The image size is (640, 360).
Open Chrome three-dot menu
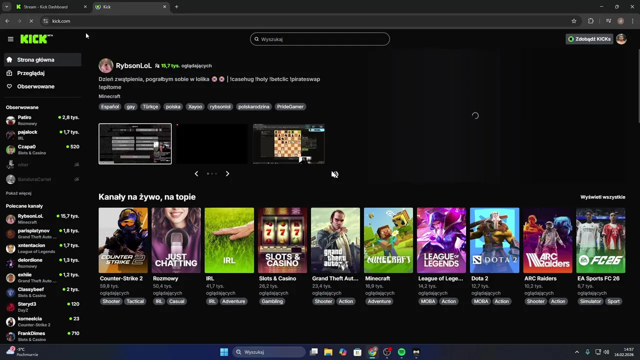coord(632,21)
